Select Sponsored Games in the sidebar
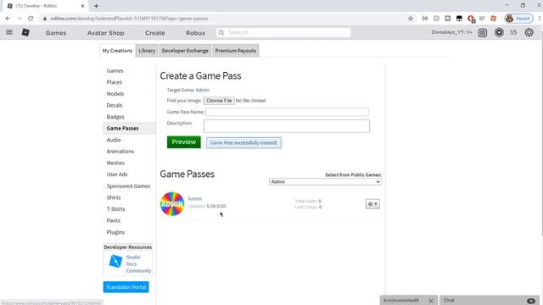Viewport: 543px width, 305px height. tap(128, 186)
